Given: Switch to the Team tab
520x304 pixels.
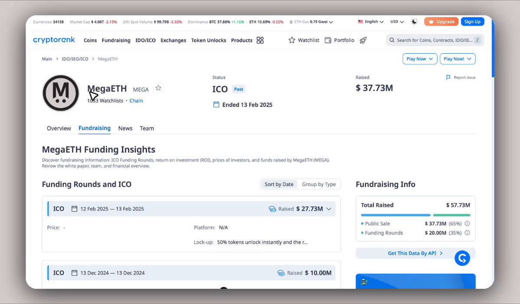Looking at the screenshot, I should click(x=147, y=128).
